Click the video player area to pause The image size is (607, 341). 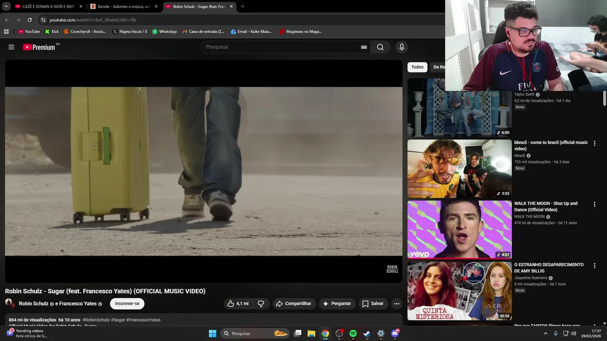coord(203,171)
